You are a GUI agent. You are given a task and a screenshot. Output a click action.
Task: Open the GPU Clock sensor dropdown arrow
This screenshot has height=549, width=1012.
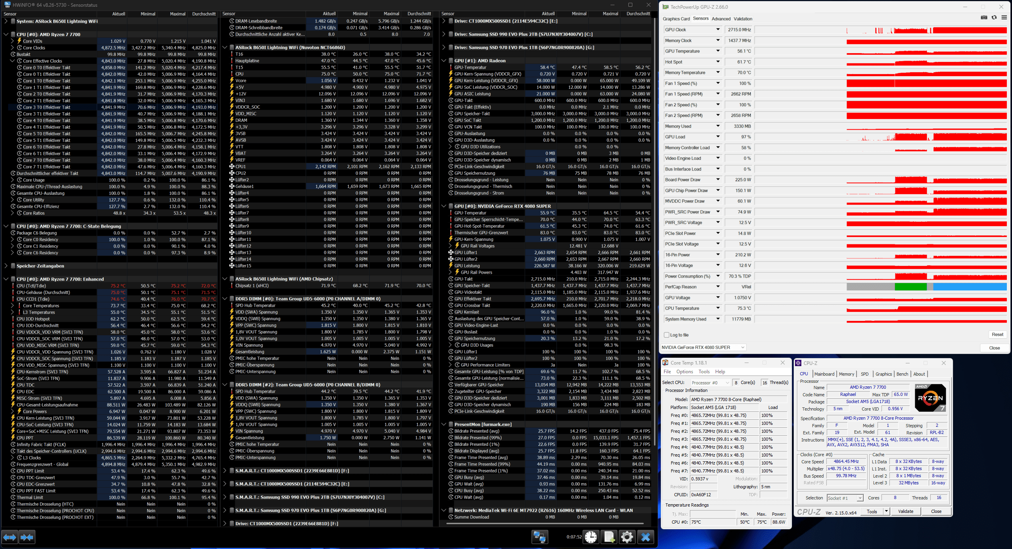[718, 29]
